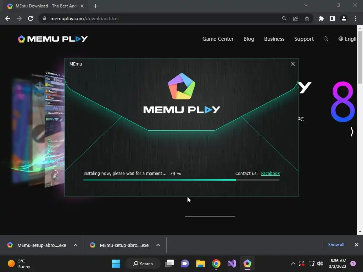Screen dimensions: 363x272
Task: Minimize the MEmu installer window
Action: pyautogui.click(x=281, y=64)
